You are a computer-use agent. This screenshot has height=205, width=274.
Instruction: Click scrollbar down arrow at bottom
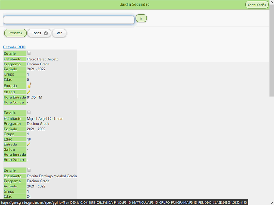pyautogui.click(x=271, y=202)
